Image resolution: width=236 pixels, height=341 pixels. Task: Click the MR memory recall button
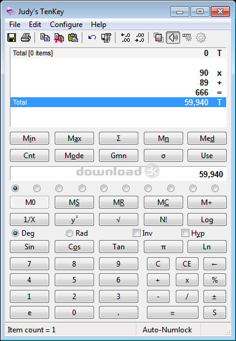click(x=119, y=203)
